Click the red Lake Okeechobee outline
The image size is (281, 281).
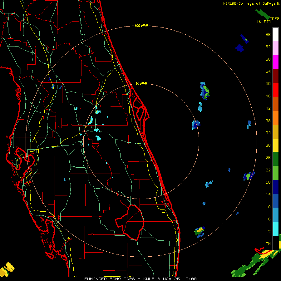coord(130,222)
